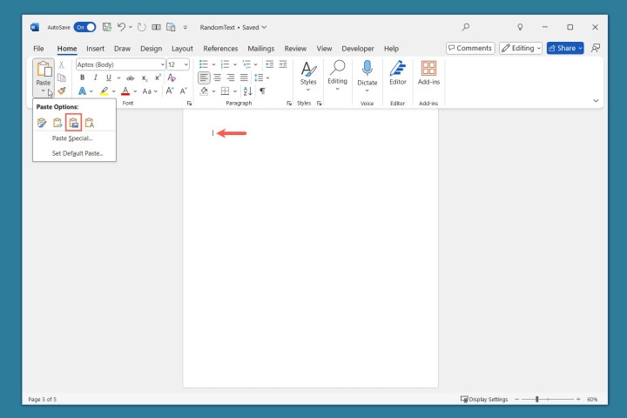Screen dimensions: 627x418
Task: Open the font size dropdown
Action: pyautogui.click(x=185, y=64)
